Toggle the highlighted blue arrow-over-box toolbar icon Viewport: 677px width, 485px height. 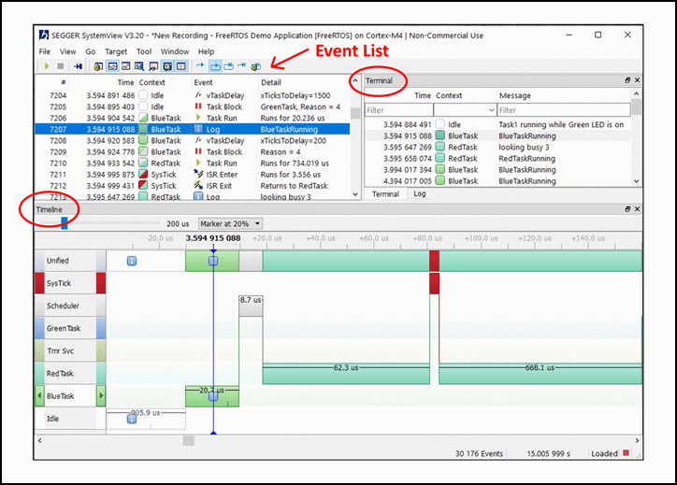tap(214, 66)
